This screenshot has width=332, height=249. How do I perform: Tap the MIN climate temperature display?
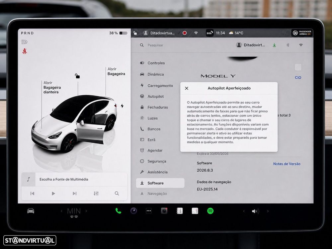(74, 211)
